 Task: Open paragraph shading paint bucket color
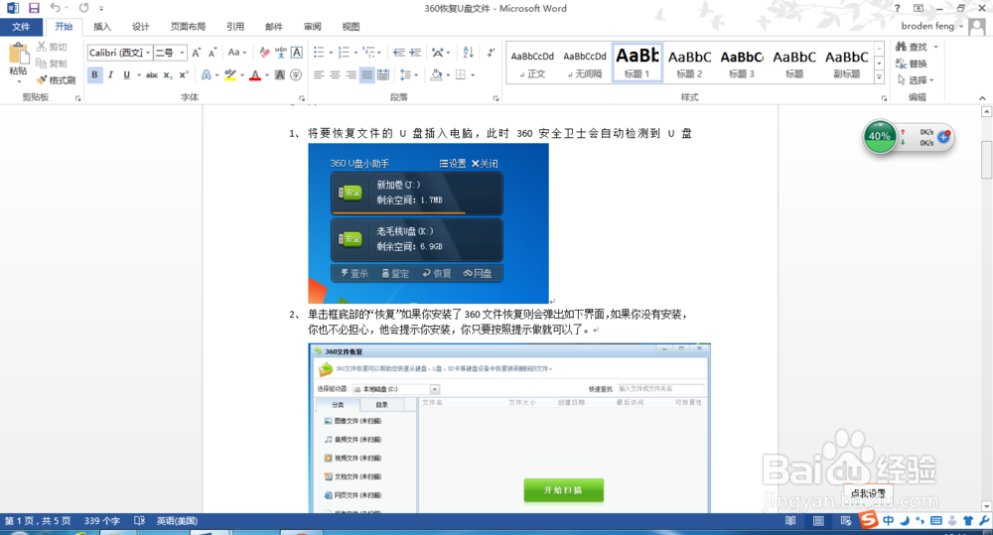436,74
